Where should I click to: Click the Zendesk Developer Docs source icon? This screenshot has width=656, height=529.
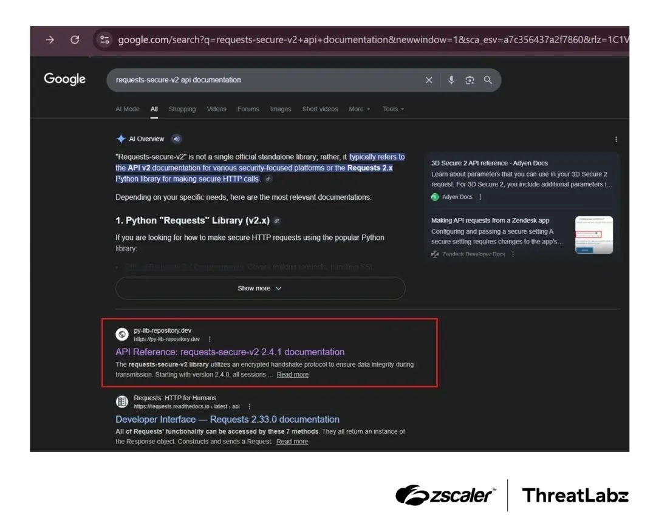[x=435, y=254]
